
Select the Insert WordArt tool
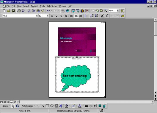tap(61, 106)
